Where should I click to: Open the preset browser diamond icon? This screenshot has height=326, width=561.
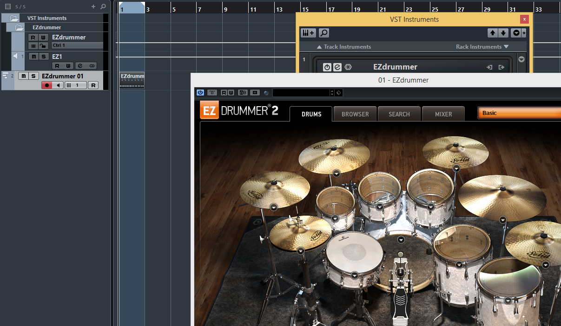point(338,93)
